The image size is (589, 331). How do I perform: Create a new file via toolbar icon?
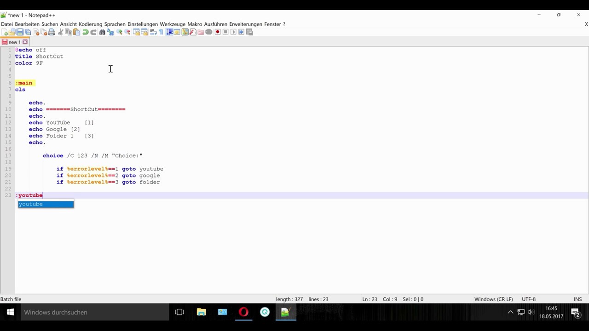point(5,32)
